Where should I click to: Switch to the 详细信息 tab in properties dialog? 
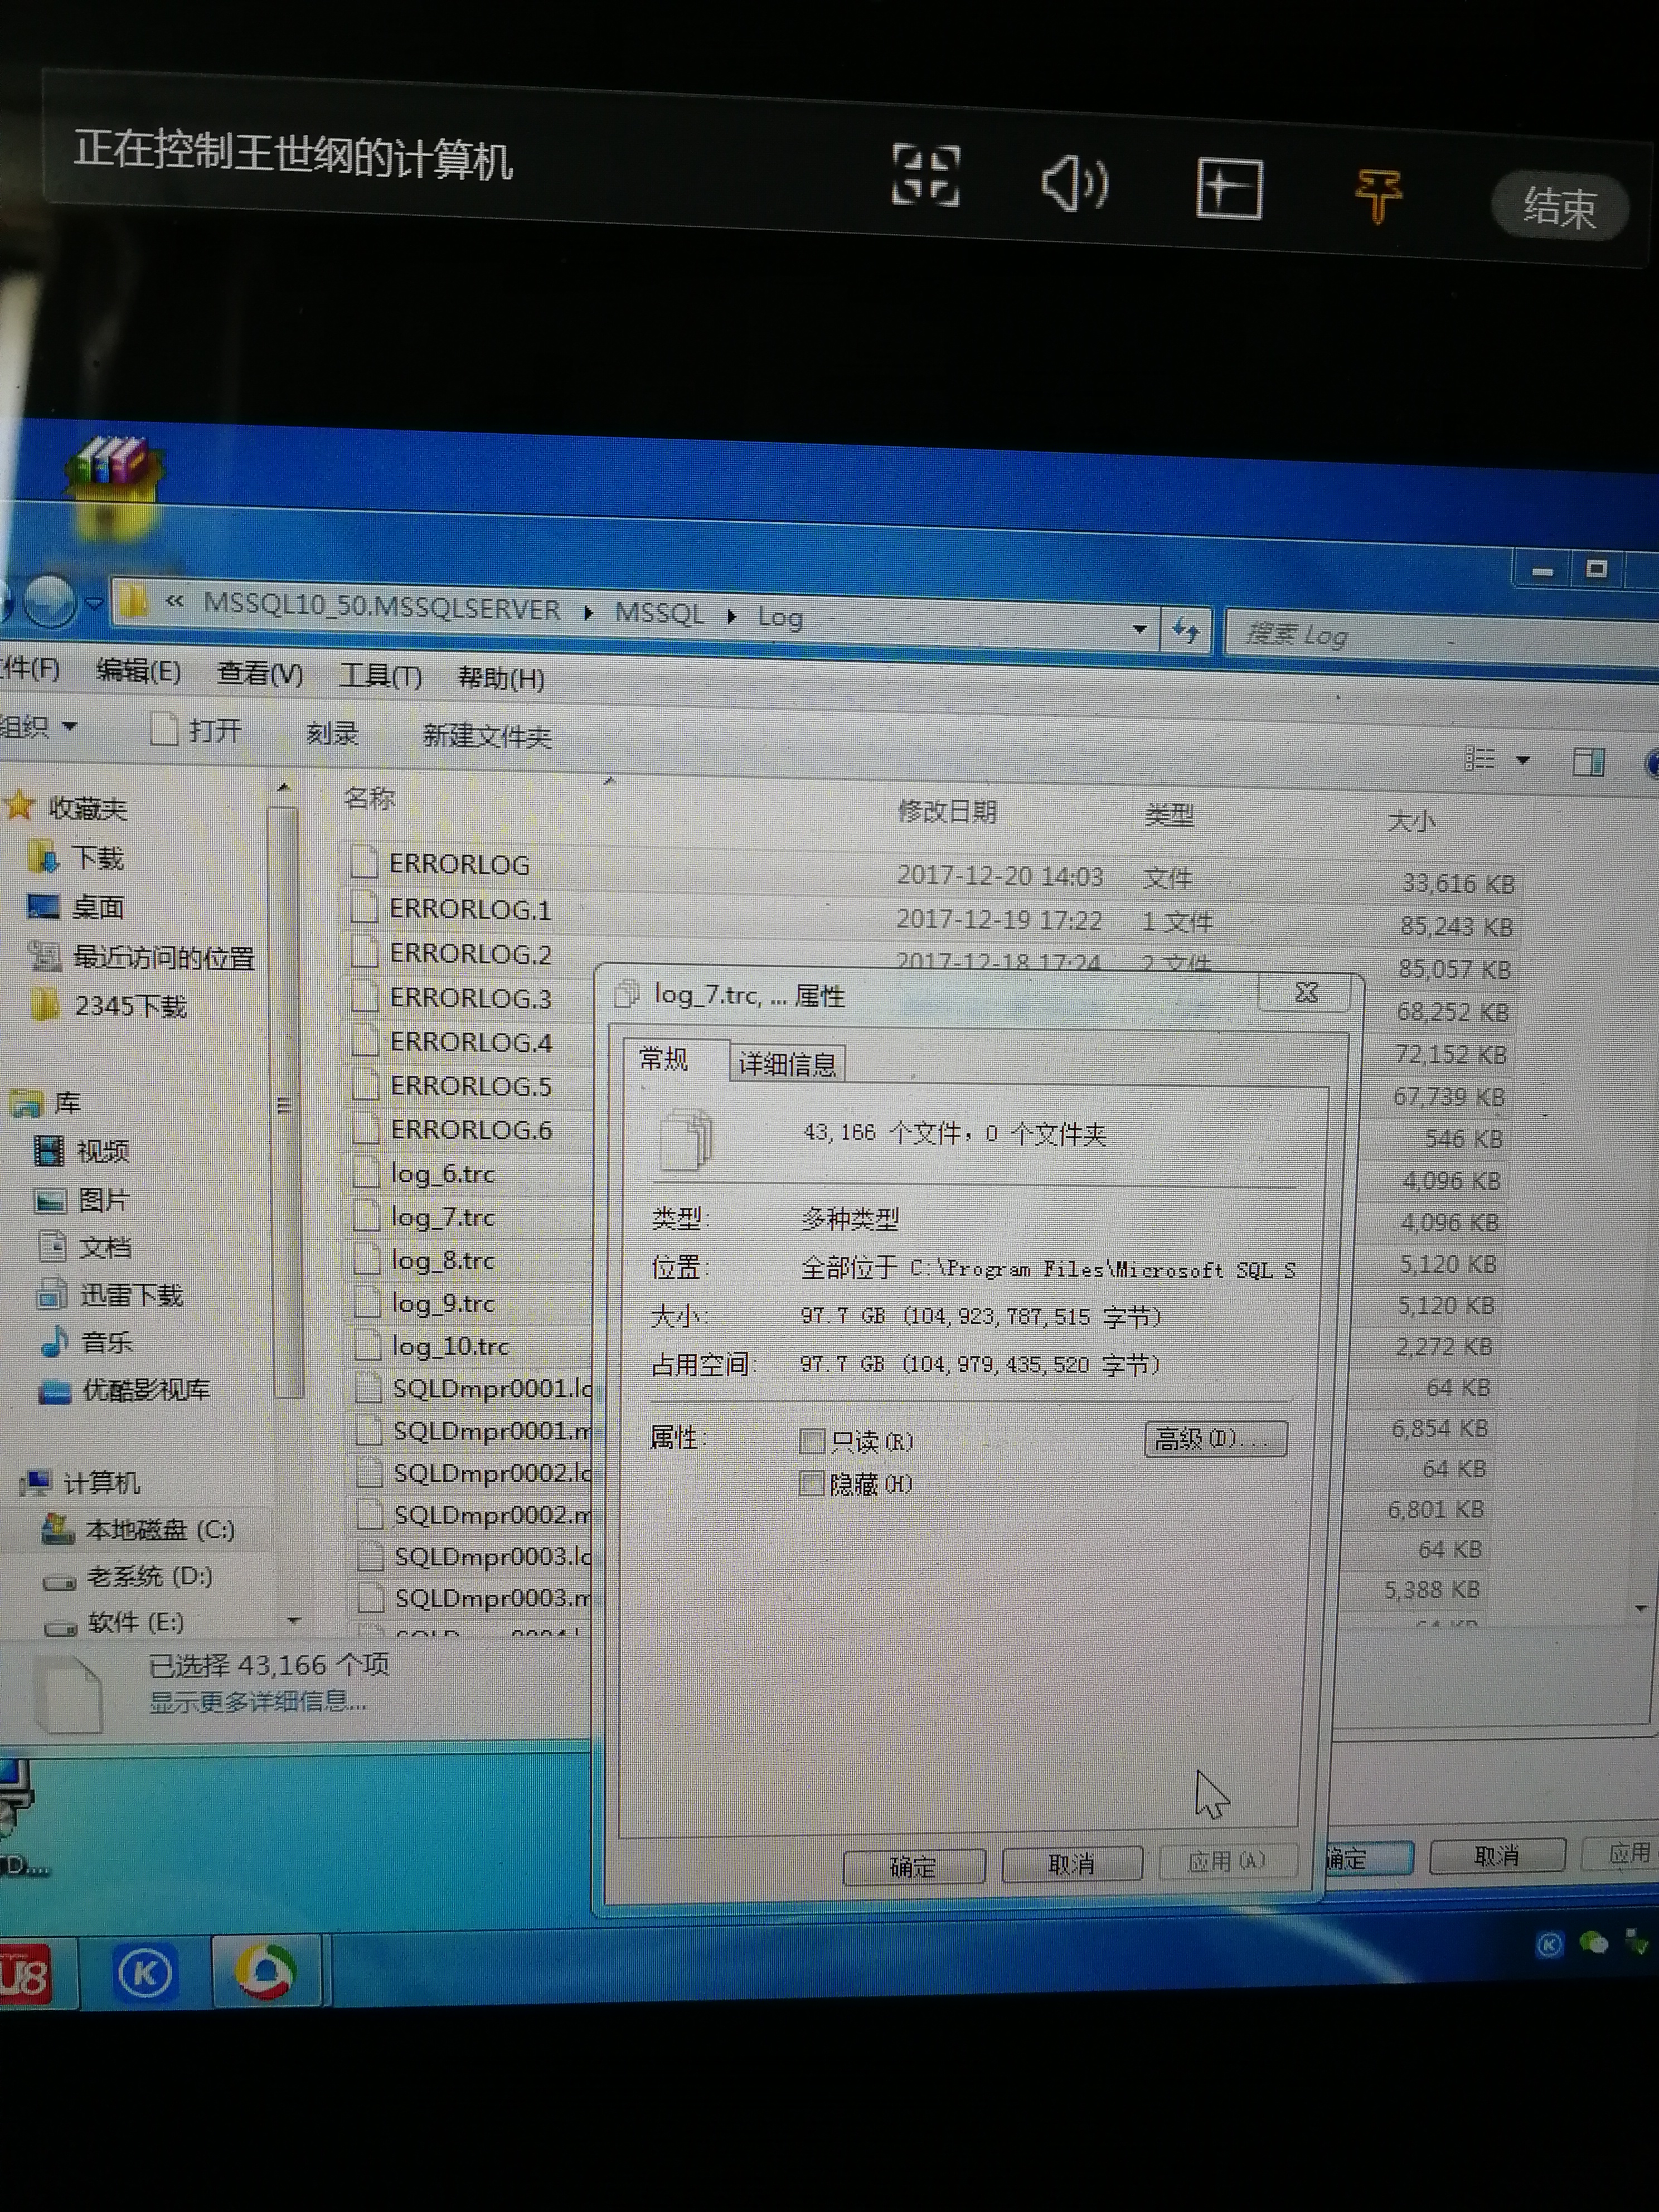(x=787, y=1064)
